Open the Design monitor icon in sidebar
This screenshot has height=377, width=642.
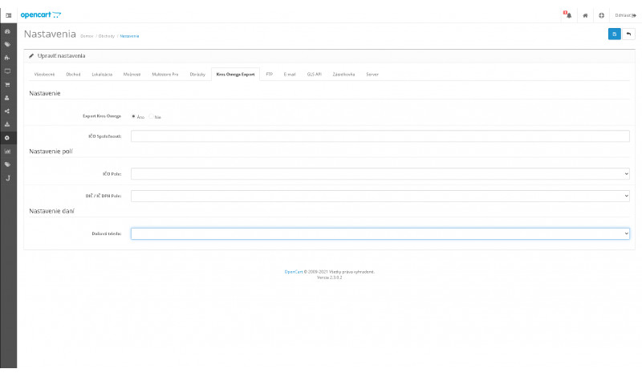point(7,71)
